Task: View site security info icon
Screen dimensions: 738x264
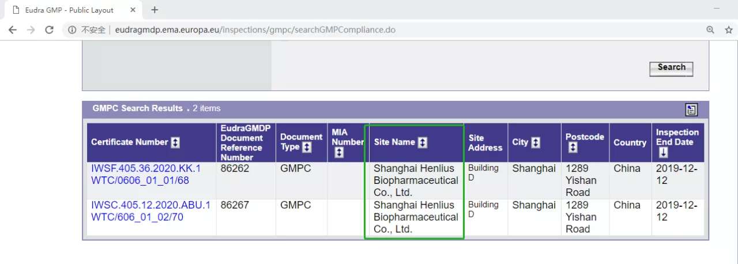Action: click(x=72, y=30)
